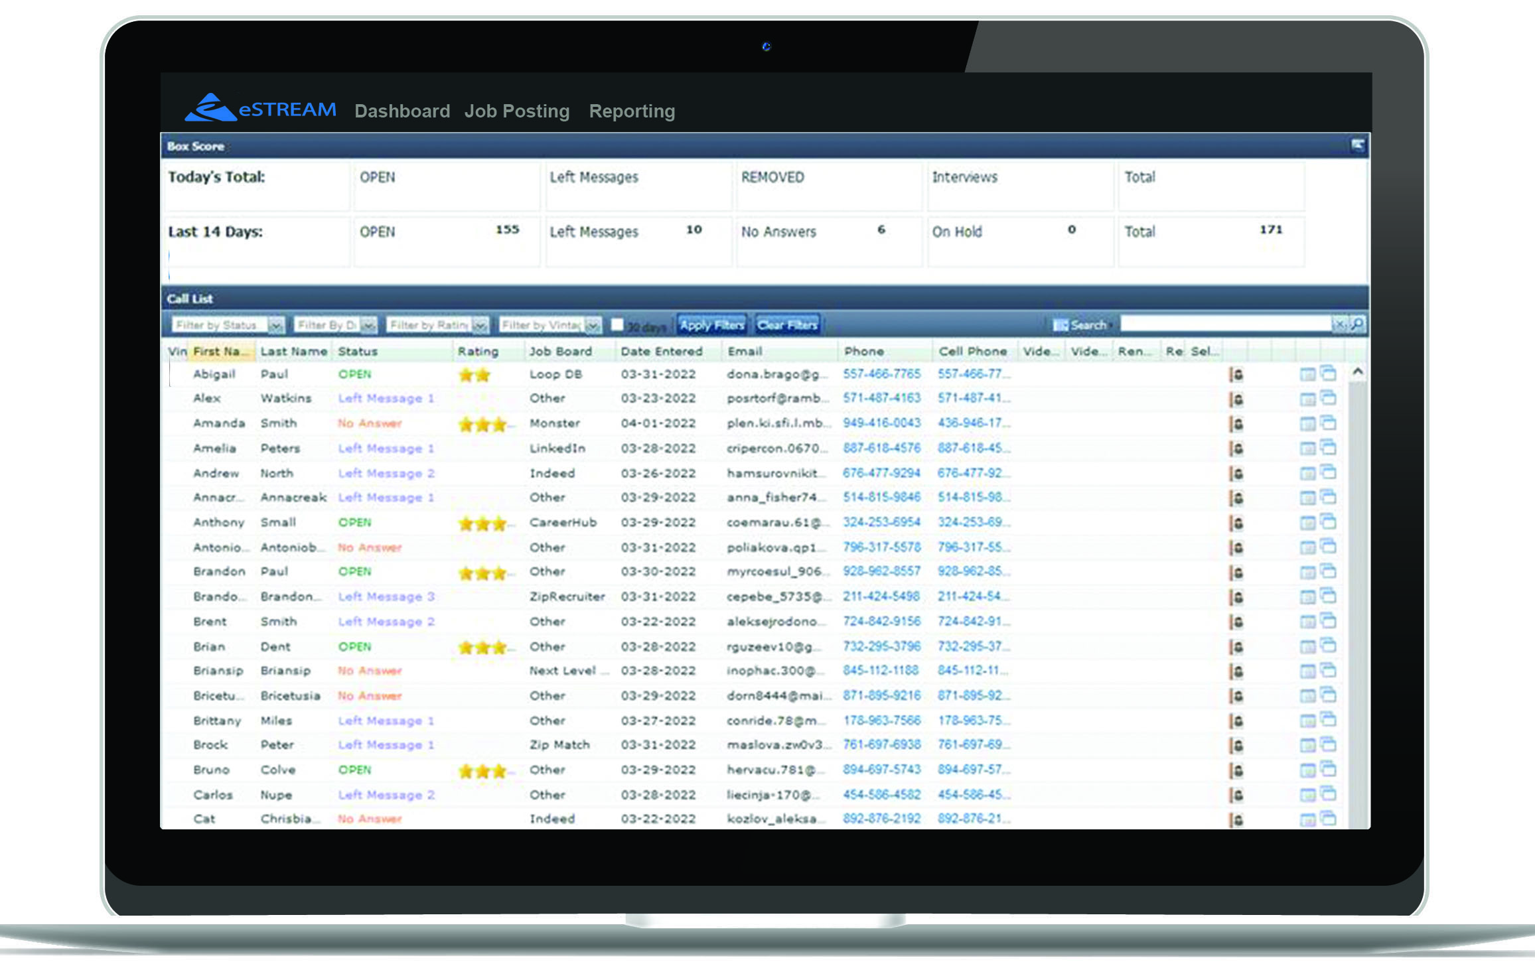Click the eSTREAM logo
This screenshot has width=1535, height=976.
(260, 108)
